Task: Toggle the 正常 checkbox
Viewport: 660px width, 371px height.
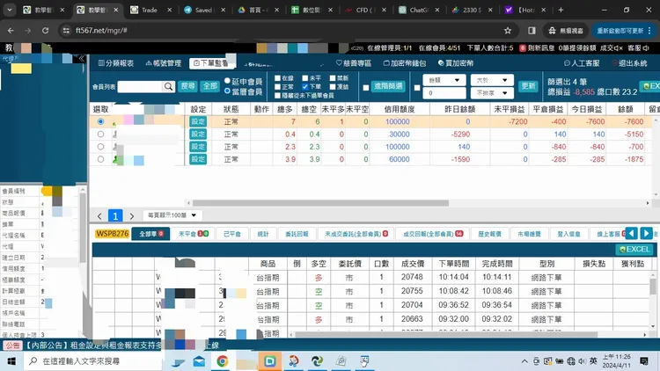Action: [277, 87]
